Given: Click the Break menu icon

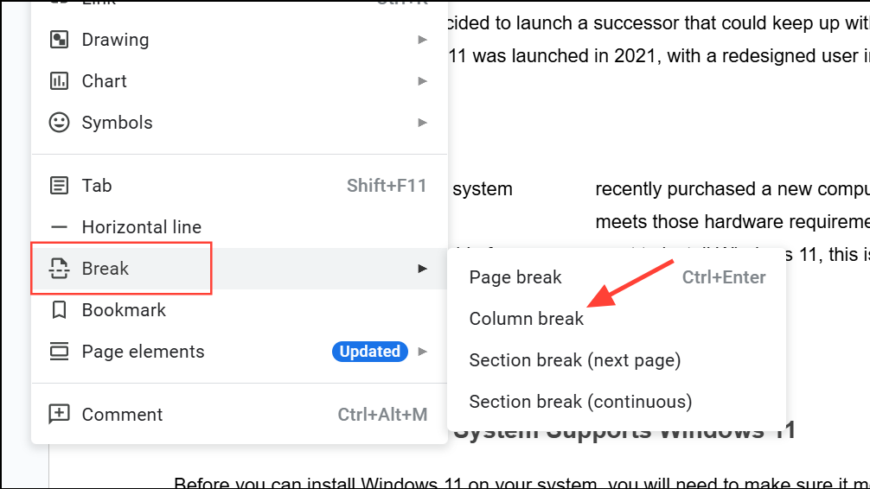Looking at the screenshot, I should 59,269.
